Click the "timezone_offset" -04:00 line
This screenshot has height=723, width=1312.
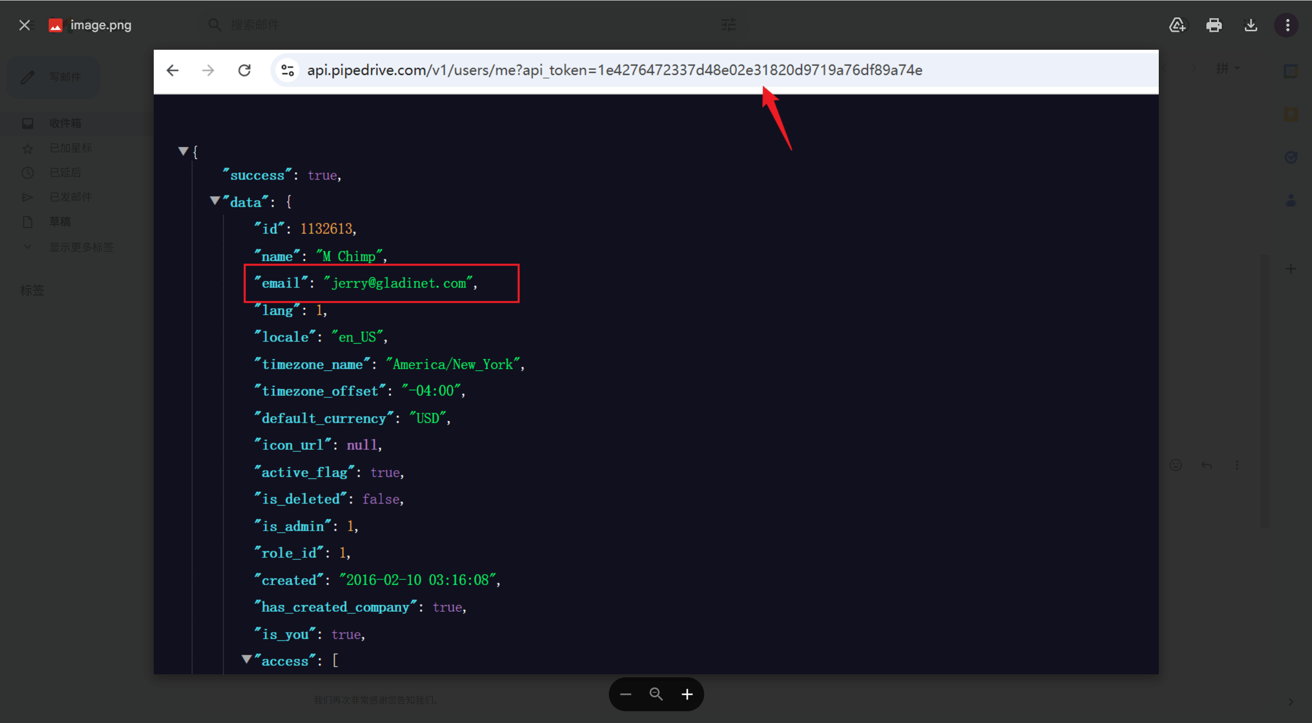tap(360, 391)
